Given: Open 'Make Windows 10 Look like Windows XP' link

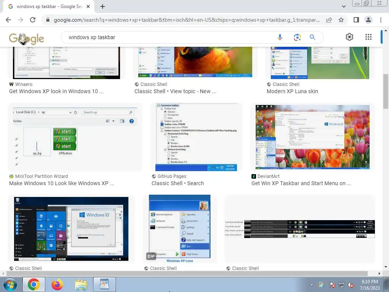Looking at the screenshot, I should pos(62,183).
